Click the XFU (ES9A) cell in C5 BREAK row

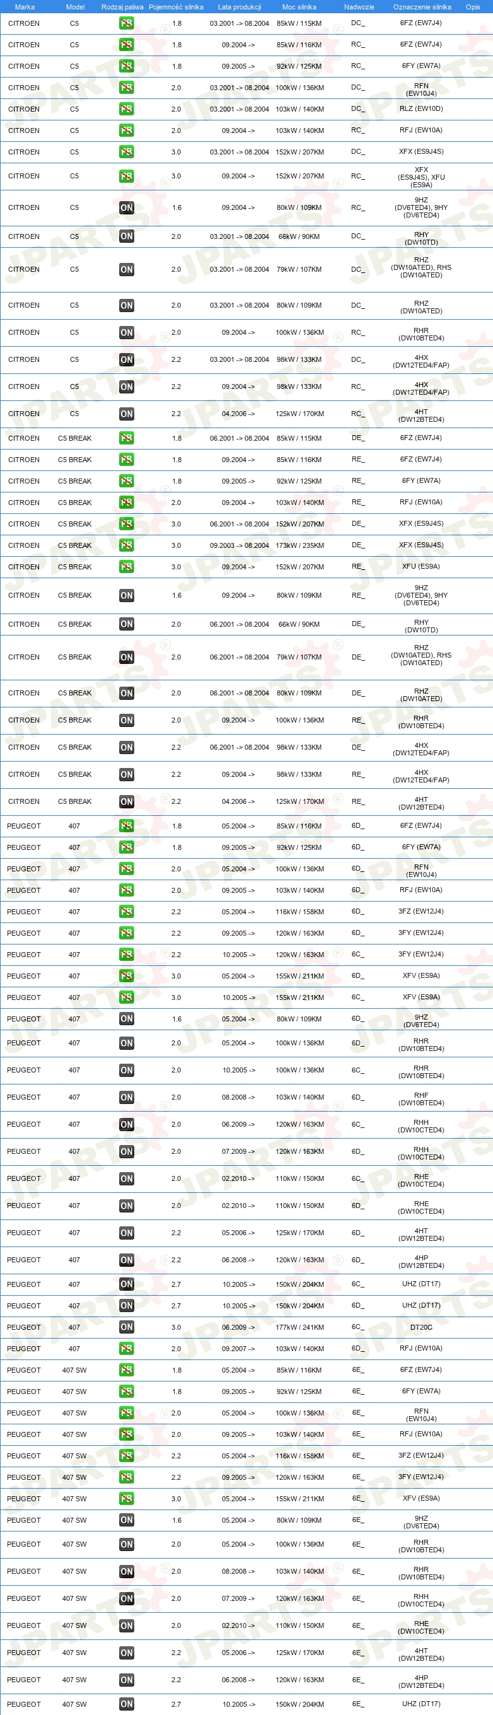tap(421, 567)
